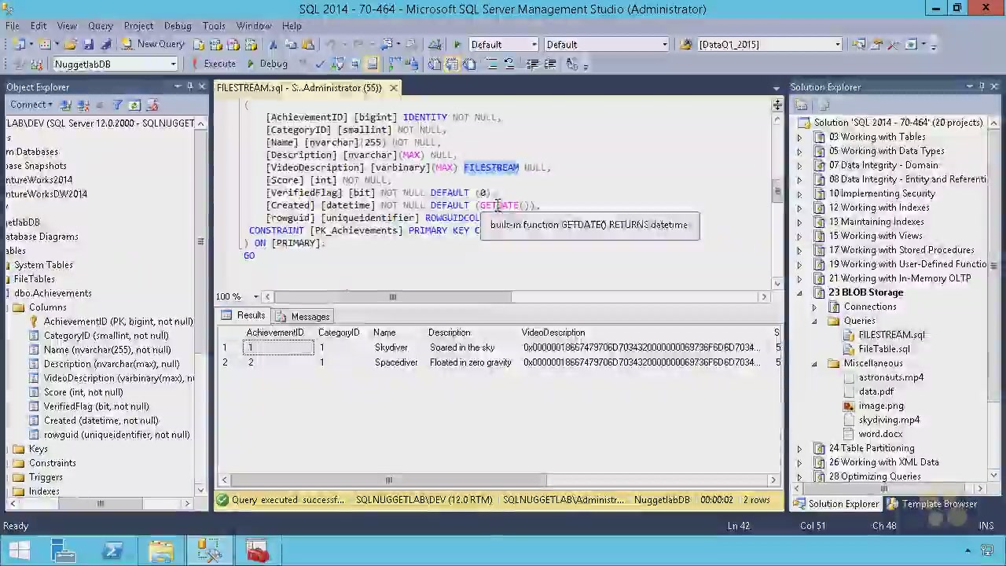1006x566 pixels.
Task: Close the Object Explorer panel
Action: pos(202,86)
